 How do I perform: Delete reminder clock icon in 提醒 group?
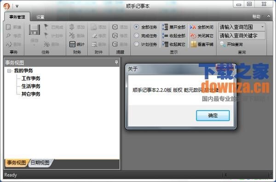[115, 44]
